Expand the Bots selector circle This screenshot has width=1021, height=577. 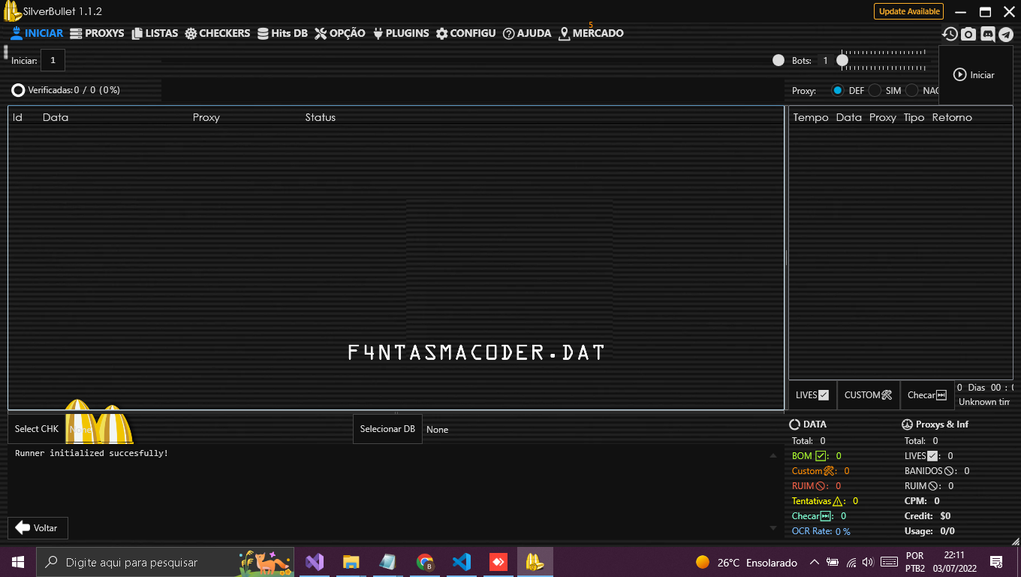(778, 60)
